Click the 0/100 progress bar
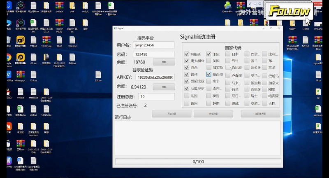329x178 pixels. (198, 162)
